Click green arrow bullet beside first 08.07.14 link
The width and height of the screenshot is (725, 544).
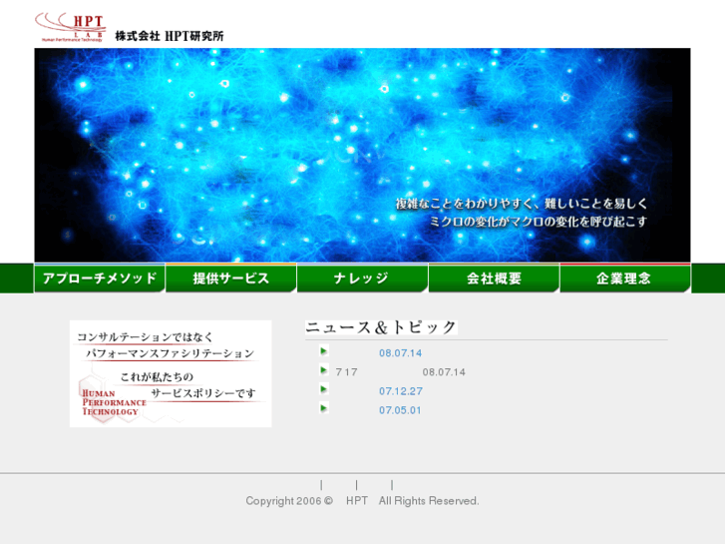tap(324, 351)
